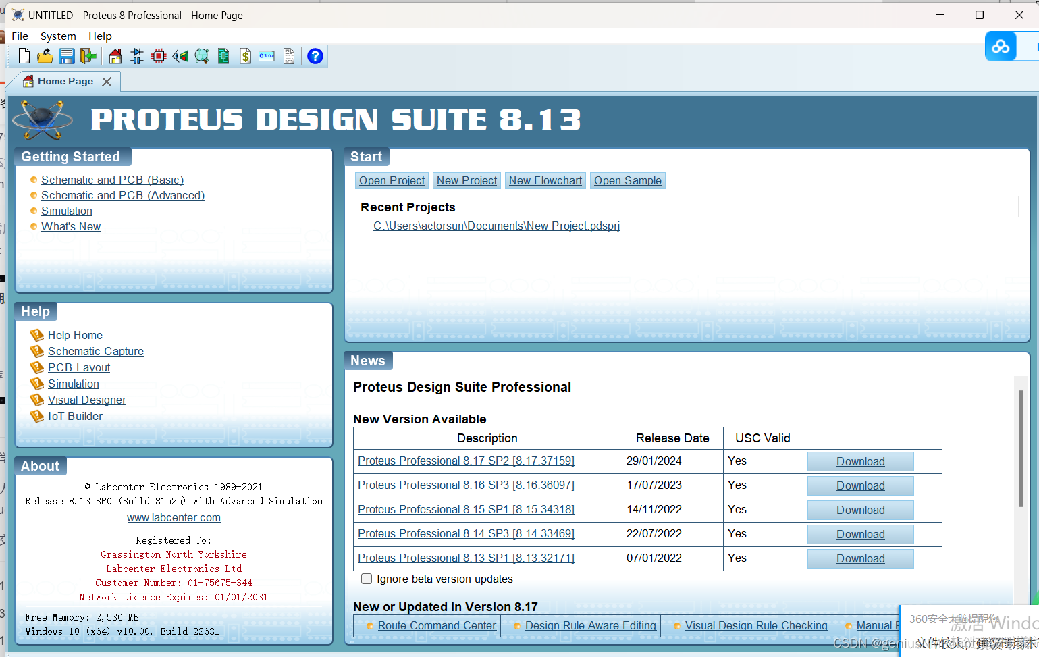Open the Gerber Viewer
Image resolution: width=1039 pixels, height=657 pixels.
tap(202, 56)
